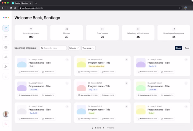
Task: Click the green thumbnail of Day 4 program
Action: click(x=141, y=86)
